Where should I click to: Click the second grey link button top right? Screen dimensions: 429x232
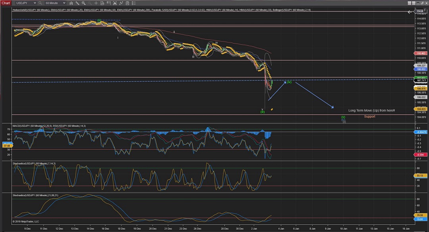point(414,3)
